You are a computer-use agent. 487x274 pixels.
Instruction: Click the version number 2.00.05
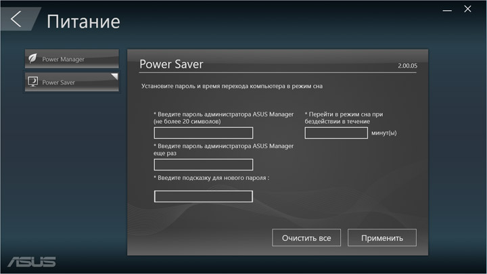(x=407, y=66)
